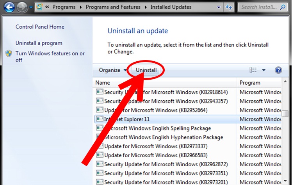Open recent pages dropdown beside Forward arrow
Image resolution: width=292 pixels, height=185 pixels.
(x=31, y=7)
